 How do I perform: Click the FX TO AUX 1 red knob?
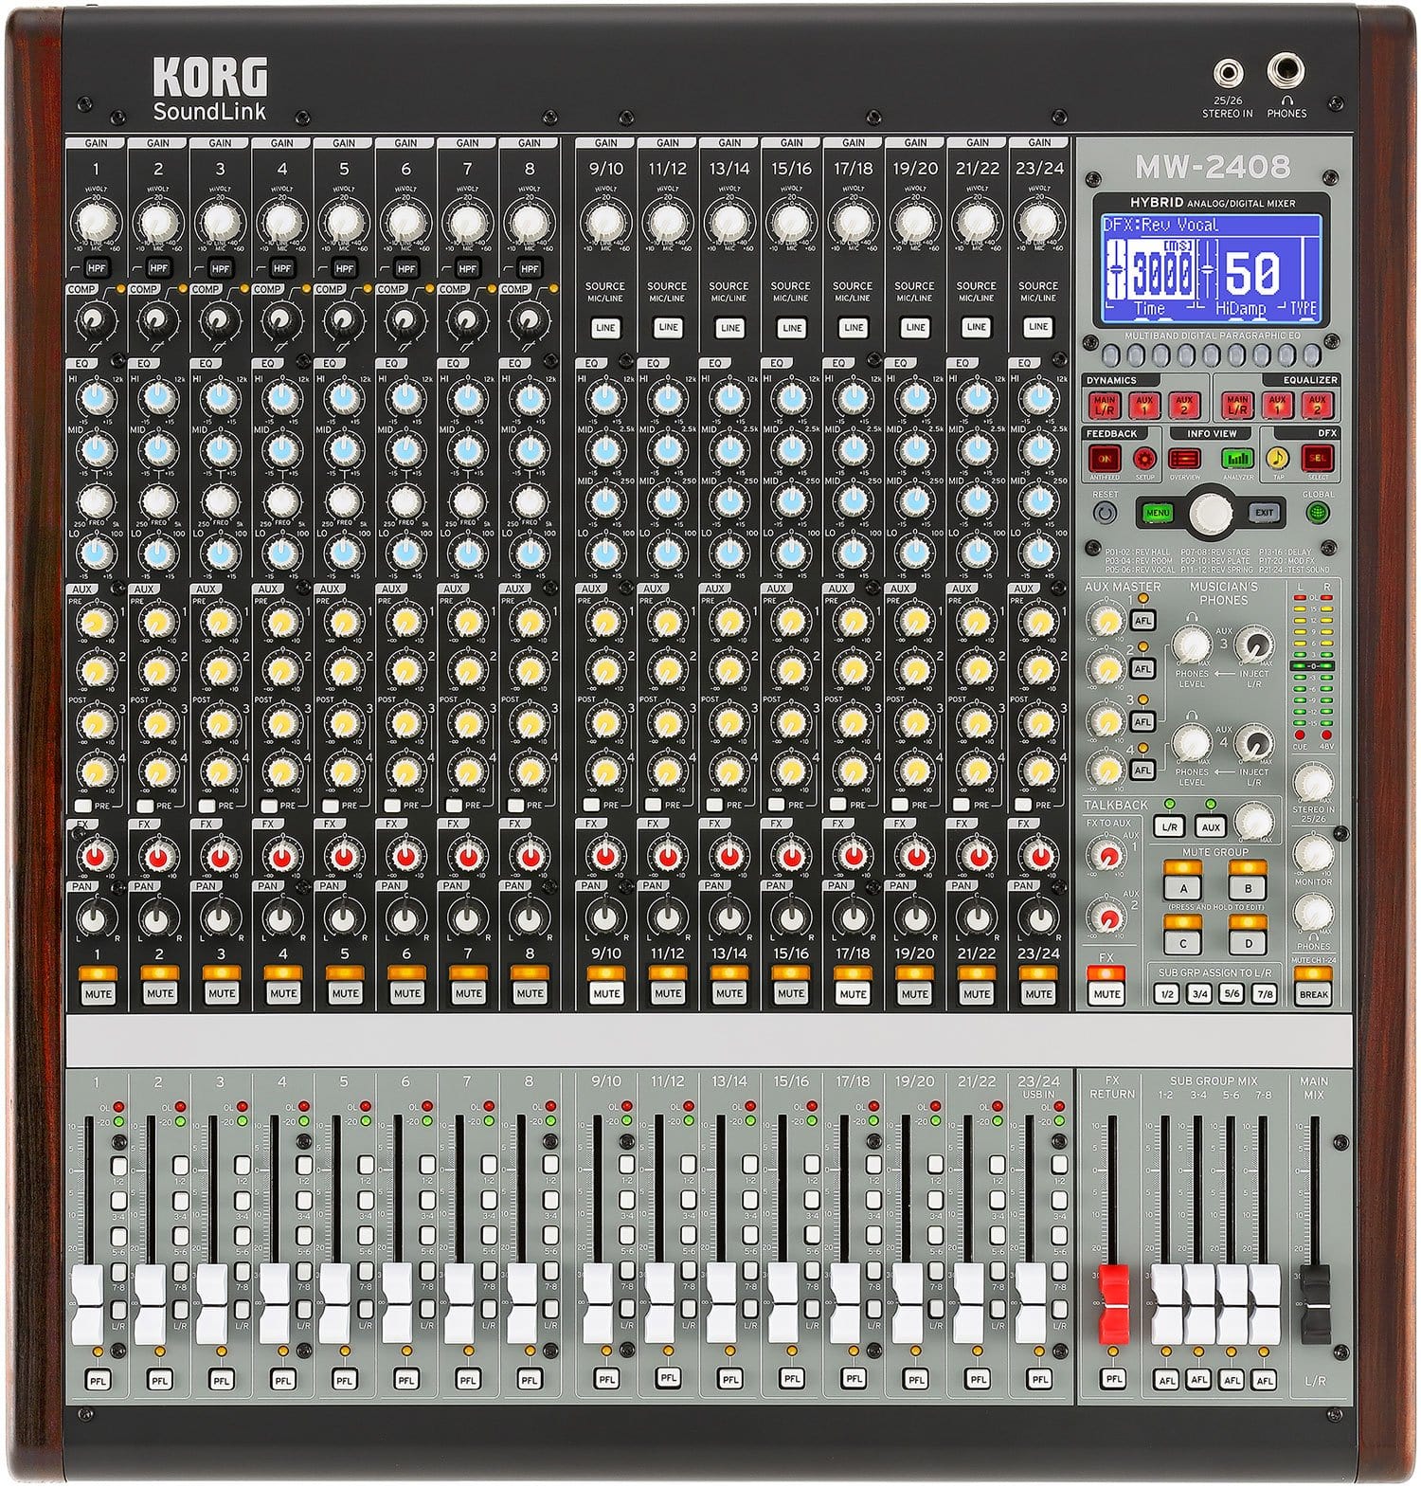1106,857
